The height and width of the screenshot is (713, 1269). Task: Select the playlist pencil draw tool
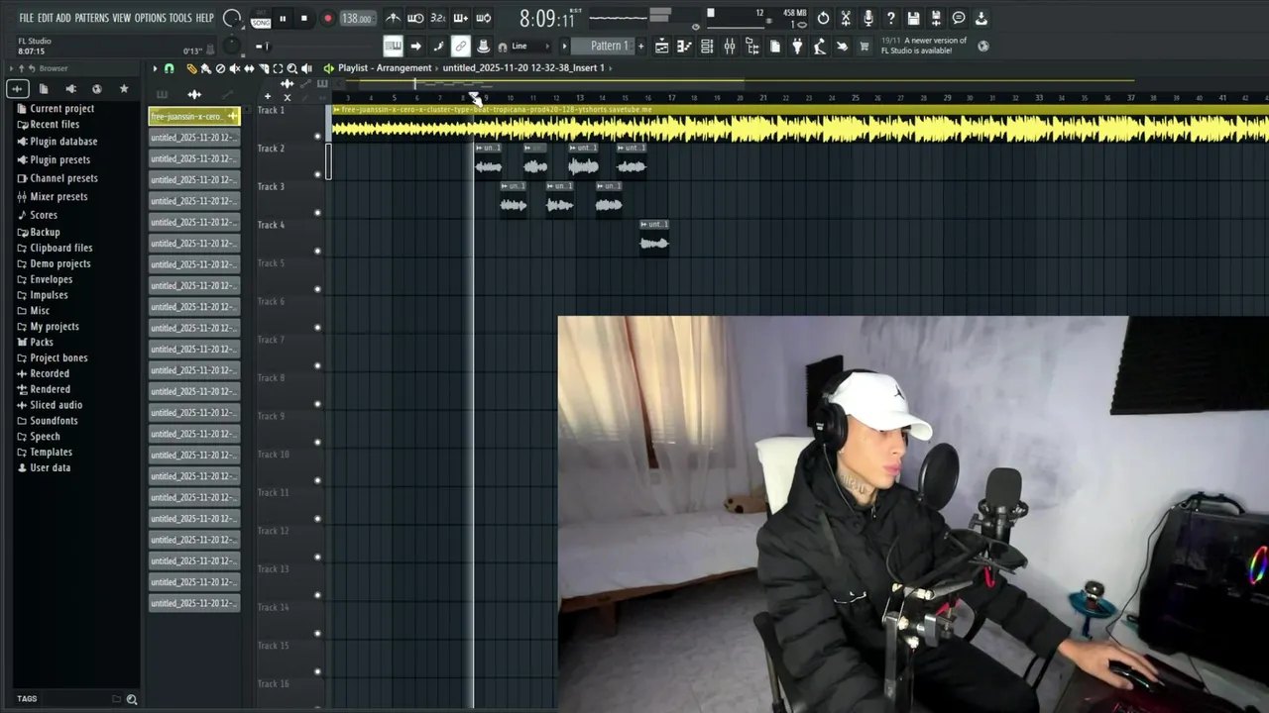click(x=191, y=68)
